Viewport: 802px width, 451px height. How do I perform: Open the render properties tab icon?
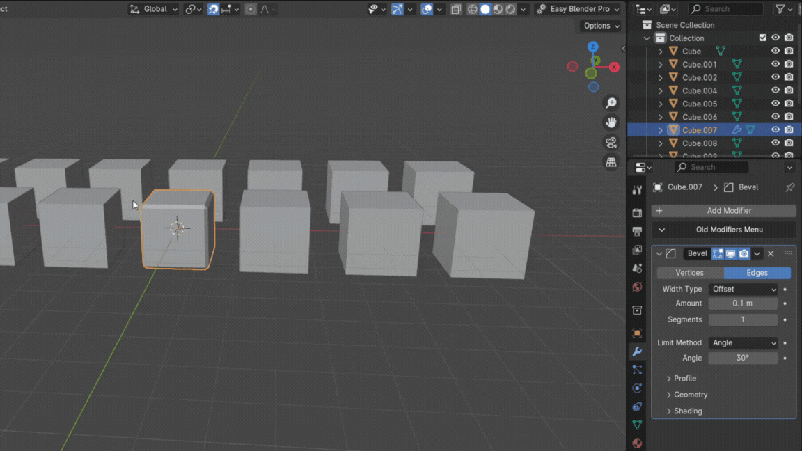click(637, 213)
